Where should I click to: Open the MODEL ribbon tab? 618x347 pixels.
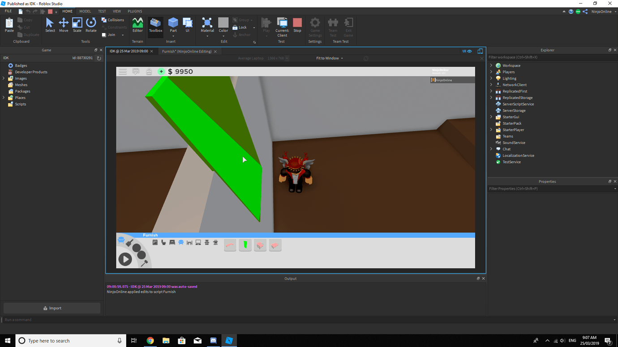tap(85, 11)
